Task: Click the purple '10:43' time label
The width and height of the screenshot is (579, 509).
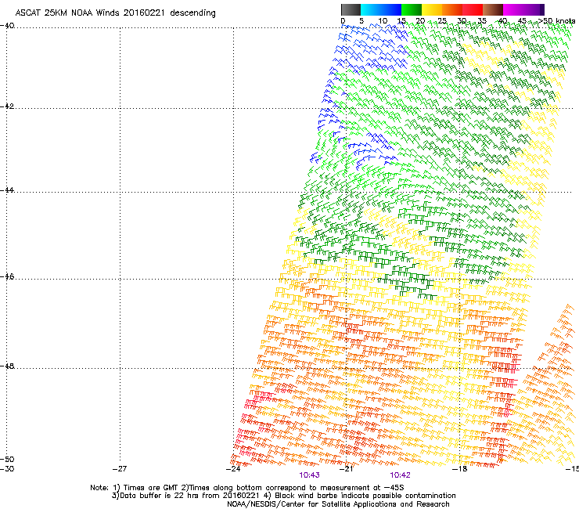Action: tap(309, 475)
